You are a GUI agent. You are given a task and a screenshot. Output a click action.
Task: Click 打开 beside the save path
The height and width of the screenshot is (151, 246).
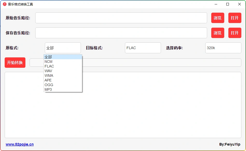(x=235, y=33)
